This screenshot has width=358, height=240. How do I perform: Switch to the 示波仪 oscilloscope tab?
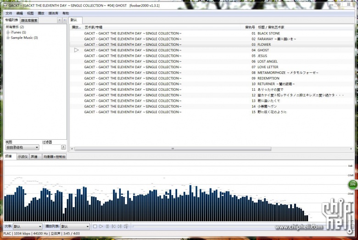coord(23,157)
